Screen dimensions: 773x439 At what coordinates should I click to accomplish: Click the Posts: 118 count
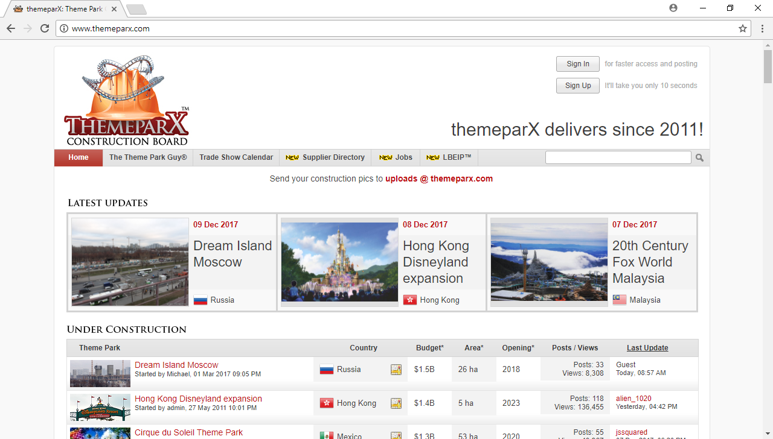(x=587, y=399)
